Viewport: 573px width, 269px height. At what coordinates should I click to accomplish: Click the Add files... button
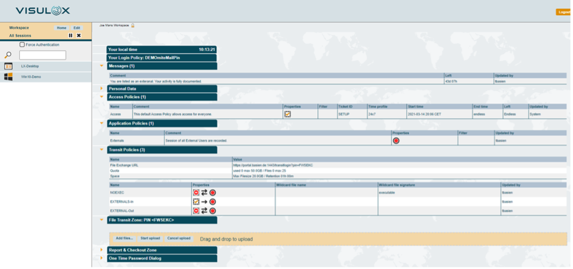[125, 238]
